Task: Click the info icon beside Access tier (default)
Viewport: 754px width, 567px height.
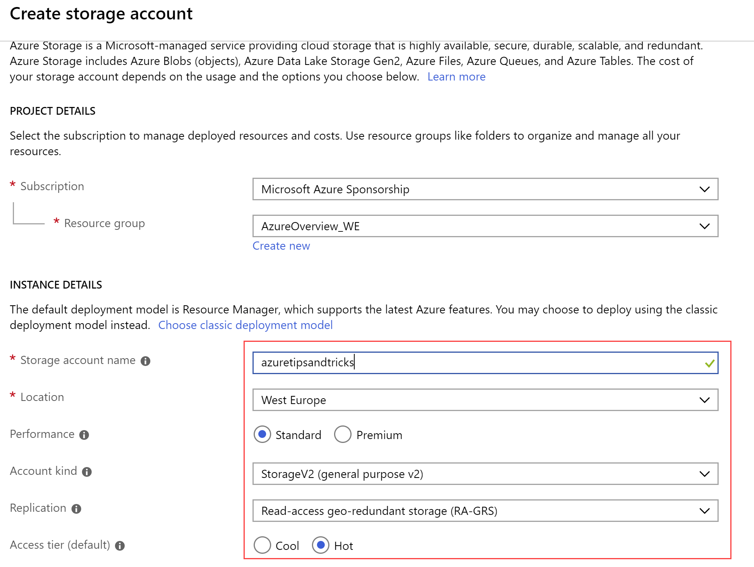Action: pyautogui.click(x=120, y=546)
